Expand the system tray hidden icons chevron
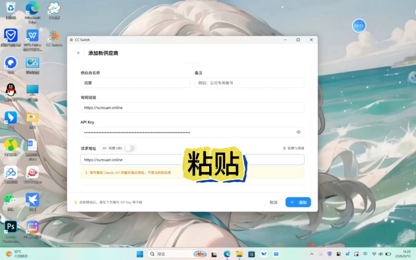 tap(312, 254)
